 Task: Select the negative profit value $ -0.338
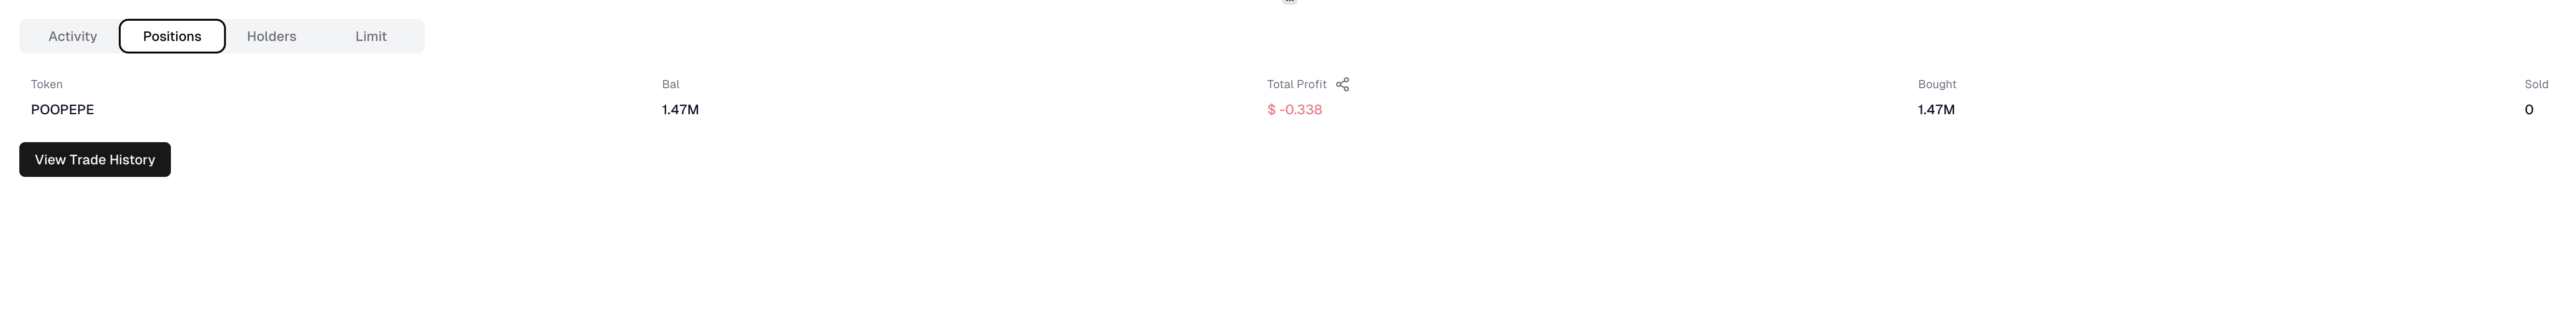coord(1294,111)
